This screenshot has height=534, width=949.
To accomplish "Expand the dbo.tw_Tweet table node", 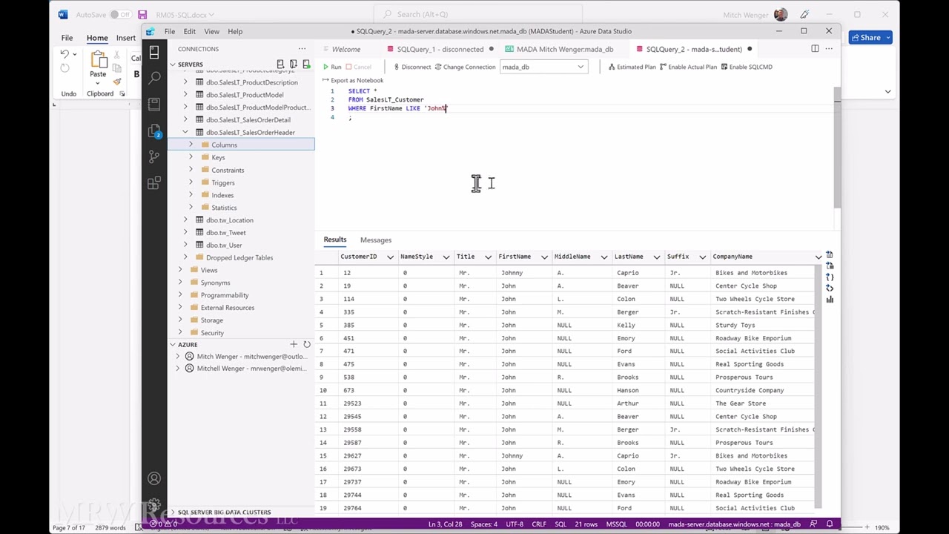I will pos(185,232).
